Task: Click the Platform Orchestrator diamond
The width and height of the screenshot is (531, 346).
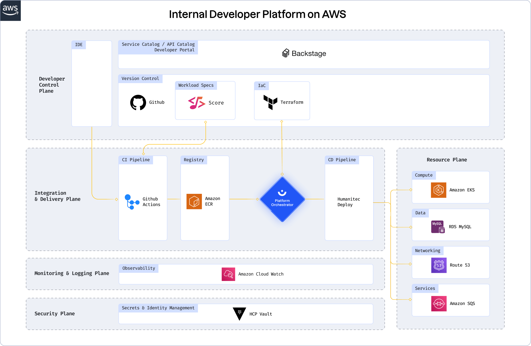Action: click(x=282, y=199)
